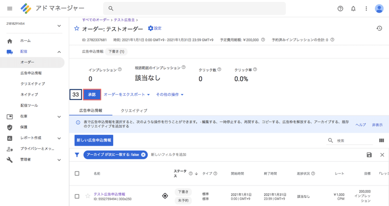This screenshot has height=206, width=389.
Task: Expand the レポート作成 section chevron
Action: point(59,138)
